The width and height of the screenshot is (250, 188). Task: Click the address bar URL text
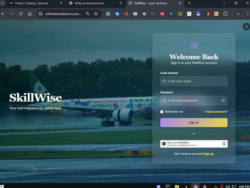tap(63, 14)
